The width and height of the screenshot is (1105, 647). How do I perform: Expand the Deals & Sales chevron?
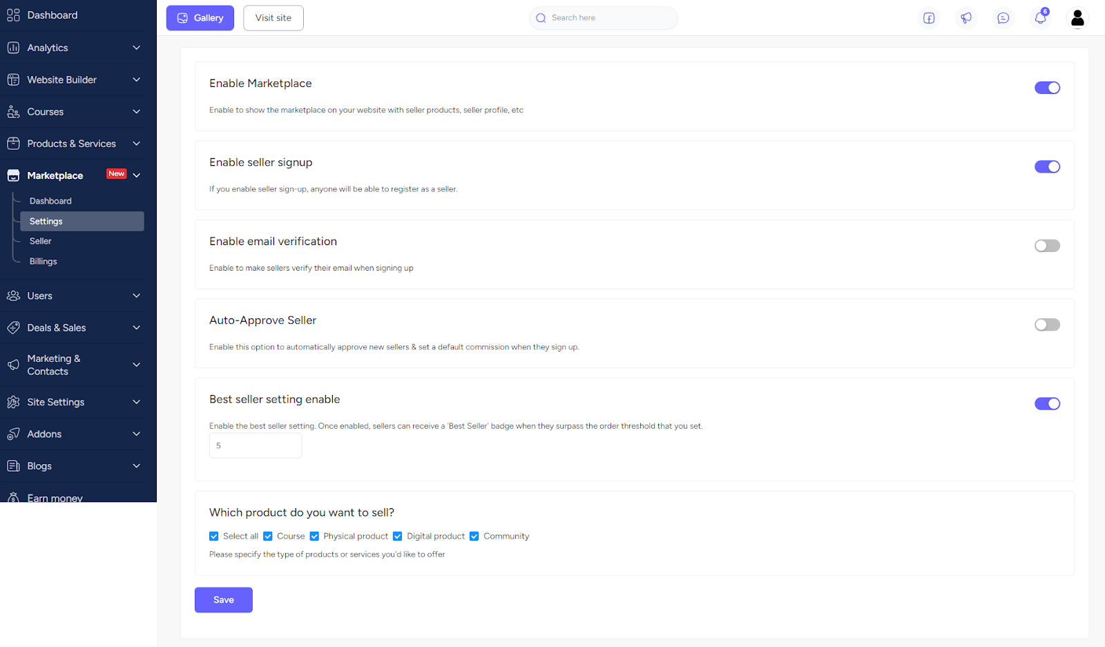[x=137, y=328]
